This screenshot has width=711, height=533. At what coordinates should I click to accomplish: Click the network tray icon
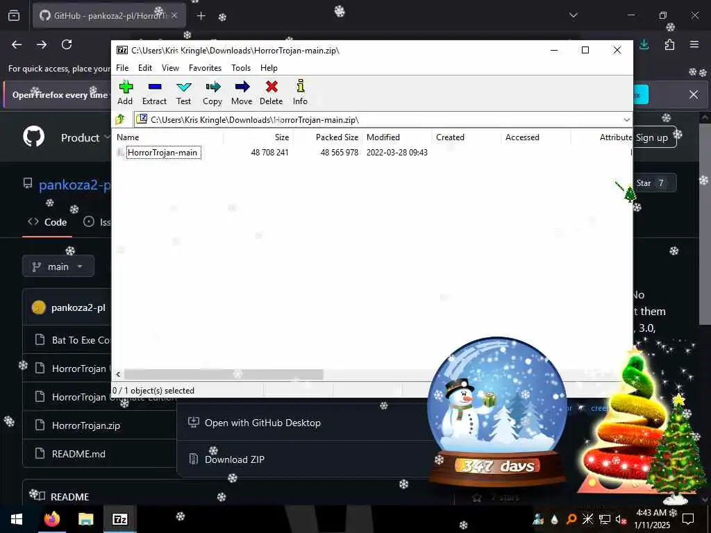click(x=605, y=519)
